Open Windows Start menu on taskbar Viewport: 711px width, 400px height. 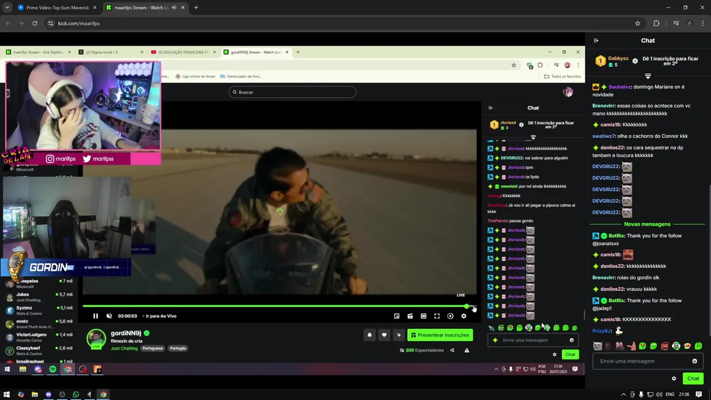(7, 394)
